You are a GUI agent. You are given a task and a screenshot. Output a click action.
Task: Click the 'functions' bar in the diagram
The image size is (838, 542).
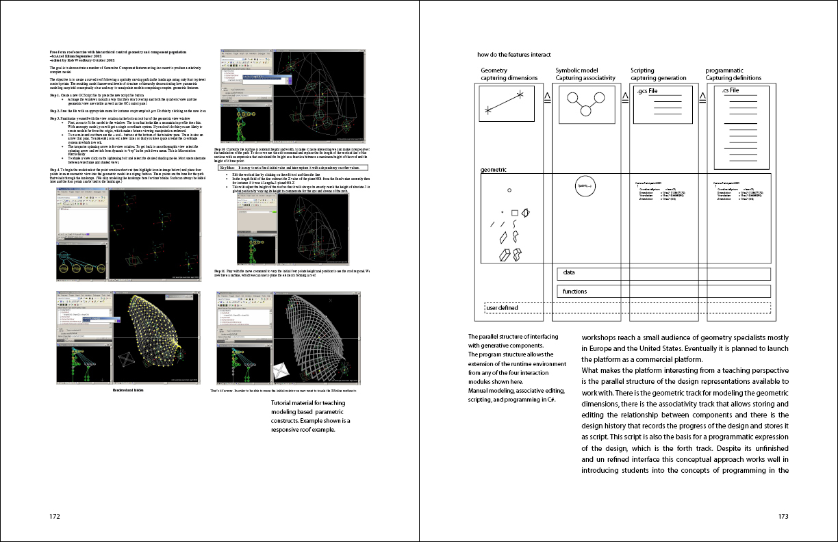pos(663,292)
